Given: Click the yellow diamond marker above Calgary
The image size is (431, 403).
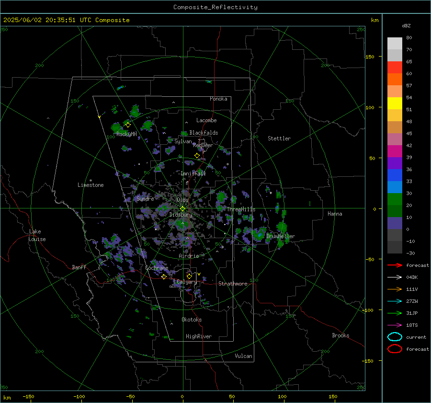Looking at the screenshot, I should tap(189, 276).
